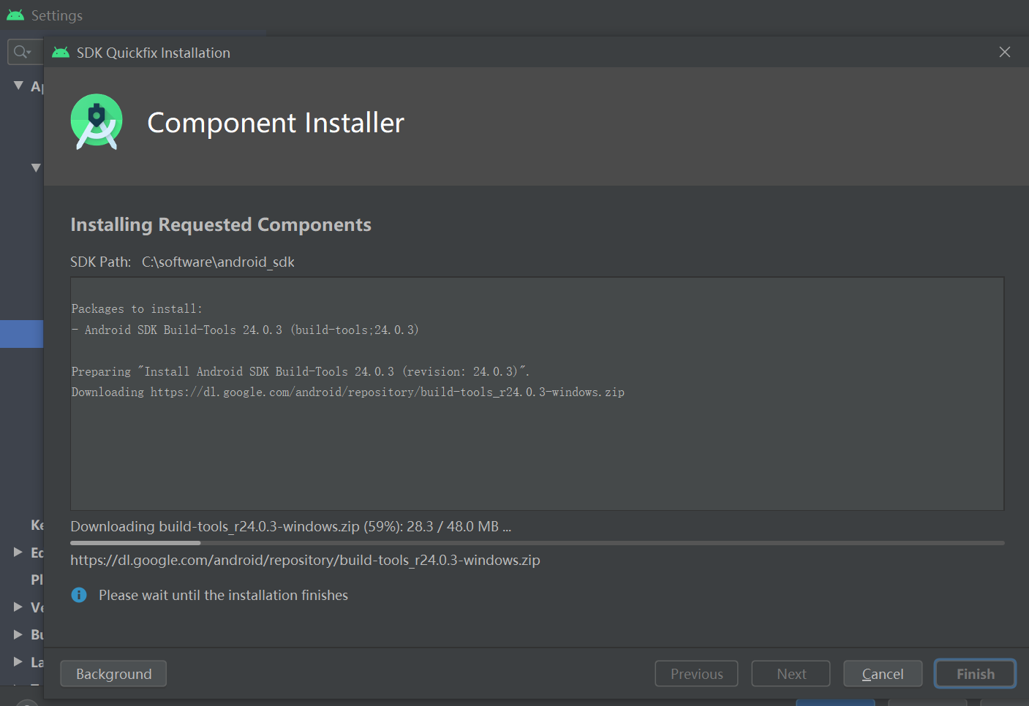
Task: Expand the 'La' tree node in Settings
Action: pyautogui.click(x=18, y=661)
